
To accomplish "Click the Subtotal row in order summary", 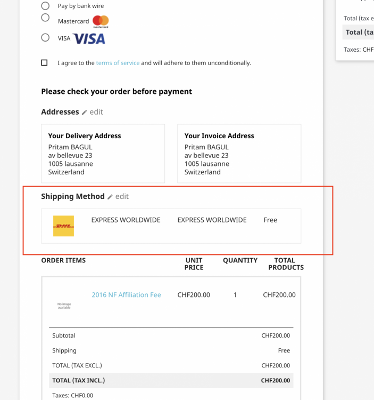I will pos(171,335).
